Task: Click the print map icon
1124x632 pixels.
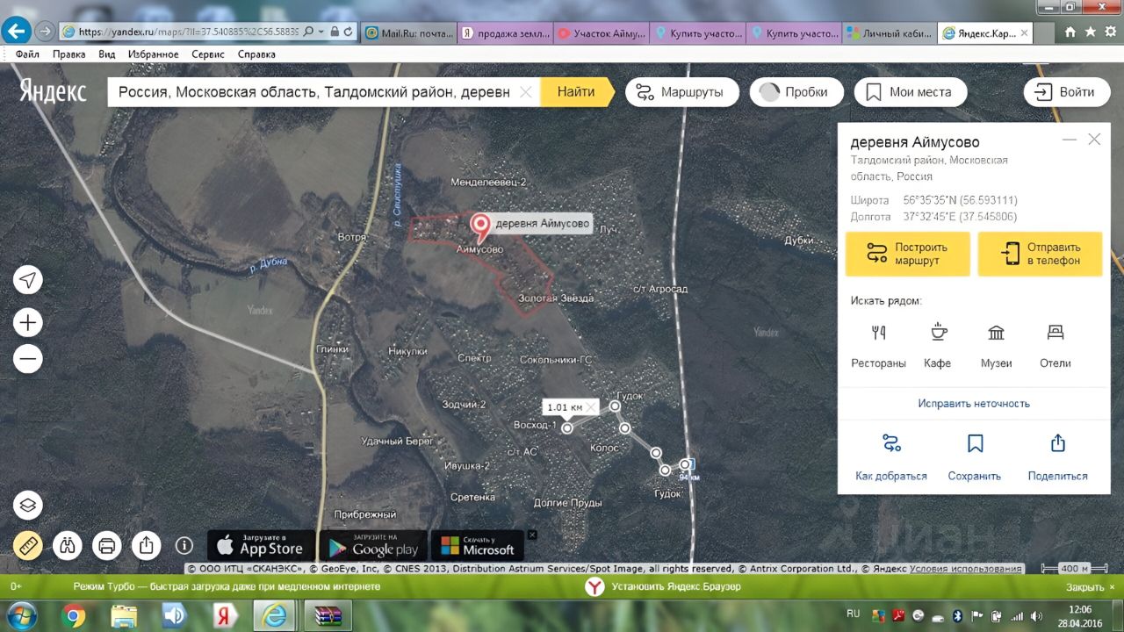Action: pos(107,545)
